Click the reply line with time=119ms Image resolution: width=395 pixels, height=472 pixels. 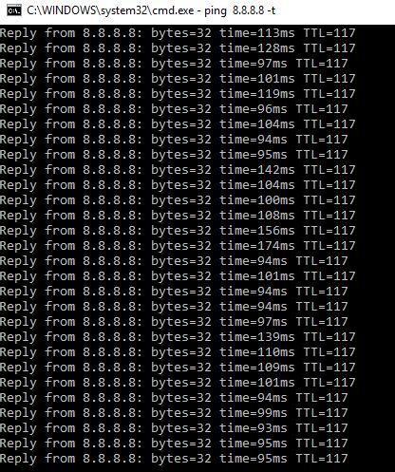click(x=178, y=94)
